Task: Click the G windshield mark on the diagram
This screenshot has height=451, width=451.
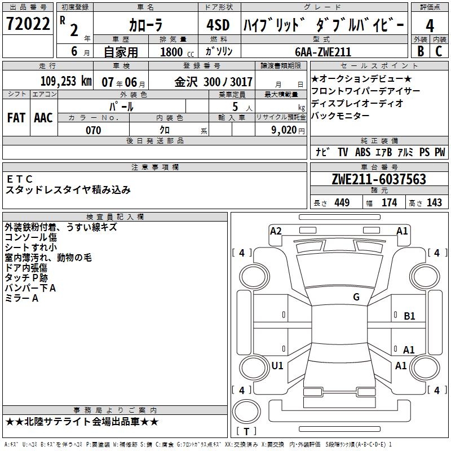Action: [x=356, y=297]
